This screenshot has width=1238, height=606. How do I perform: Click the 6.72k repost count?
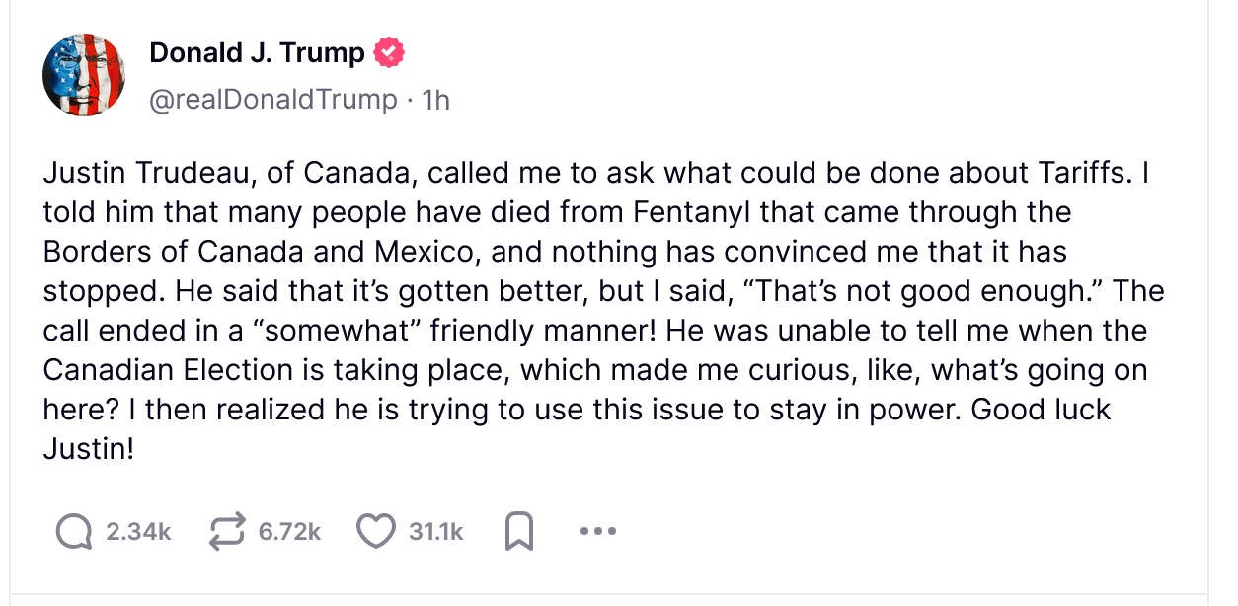click(289, 532)
